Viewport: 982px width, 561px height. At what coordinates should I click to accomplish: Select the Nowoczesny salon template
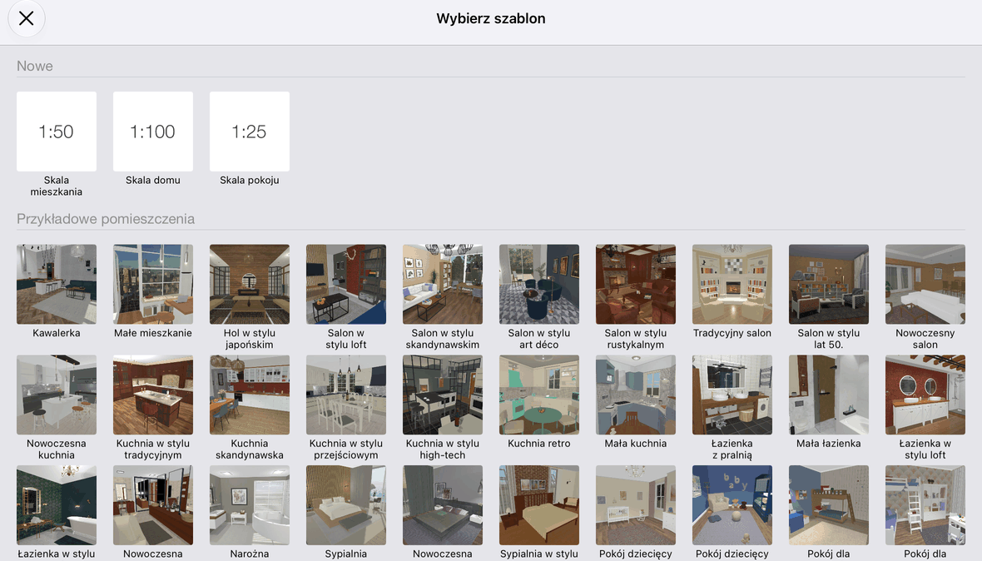coord(925,285)
